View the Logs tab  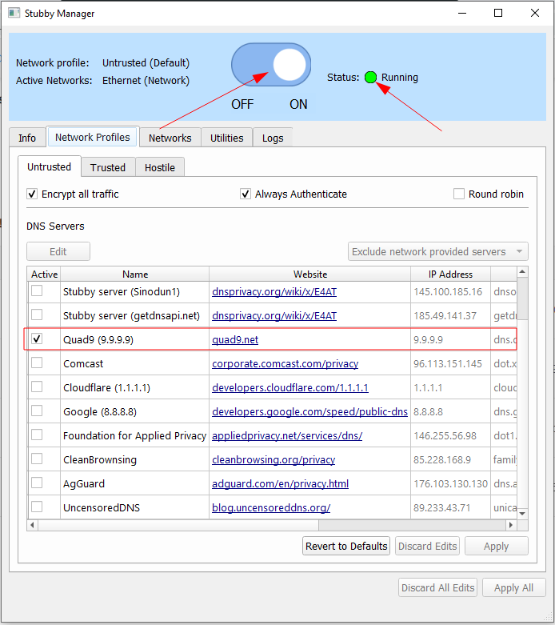[x=273, y=138]
